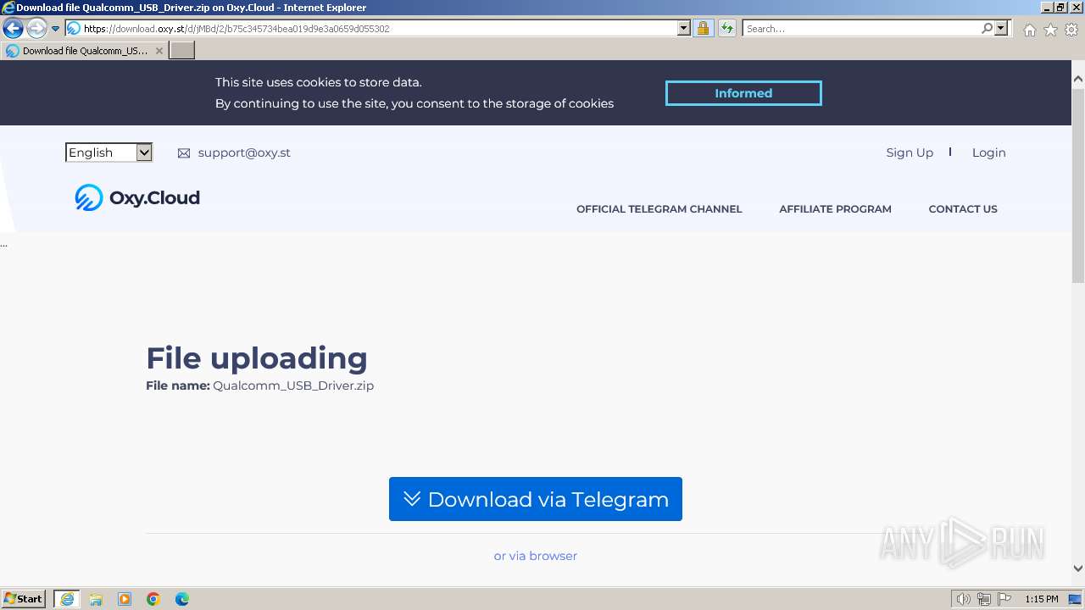The width and height of the screenshot is (1085, 610).
Task: Click the Home icon
Action: (x=1029, y=30)
